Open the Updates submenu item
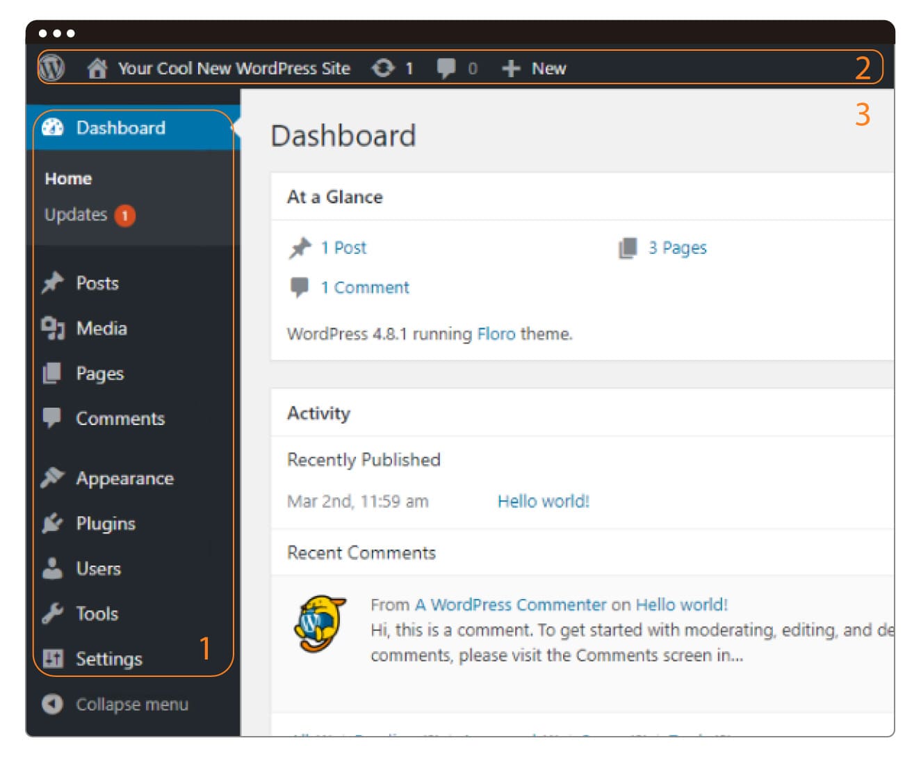Screen dimensions: 921x759 coord(76,214)
